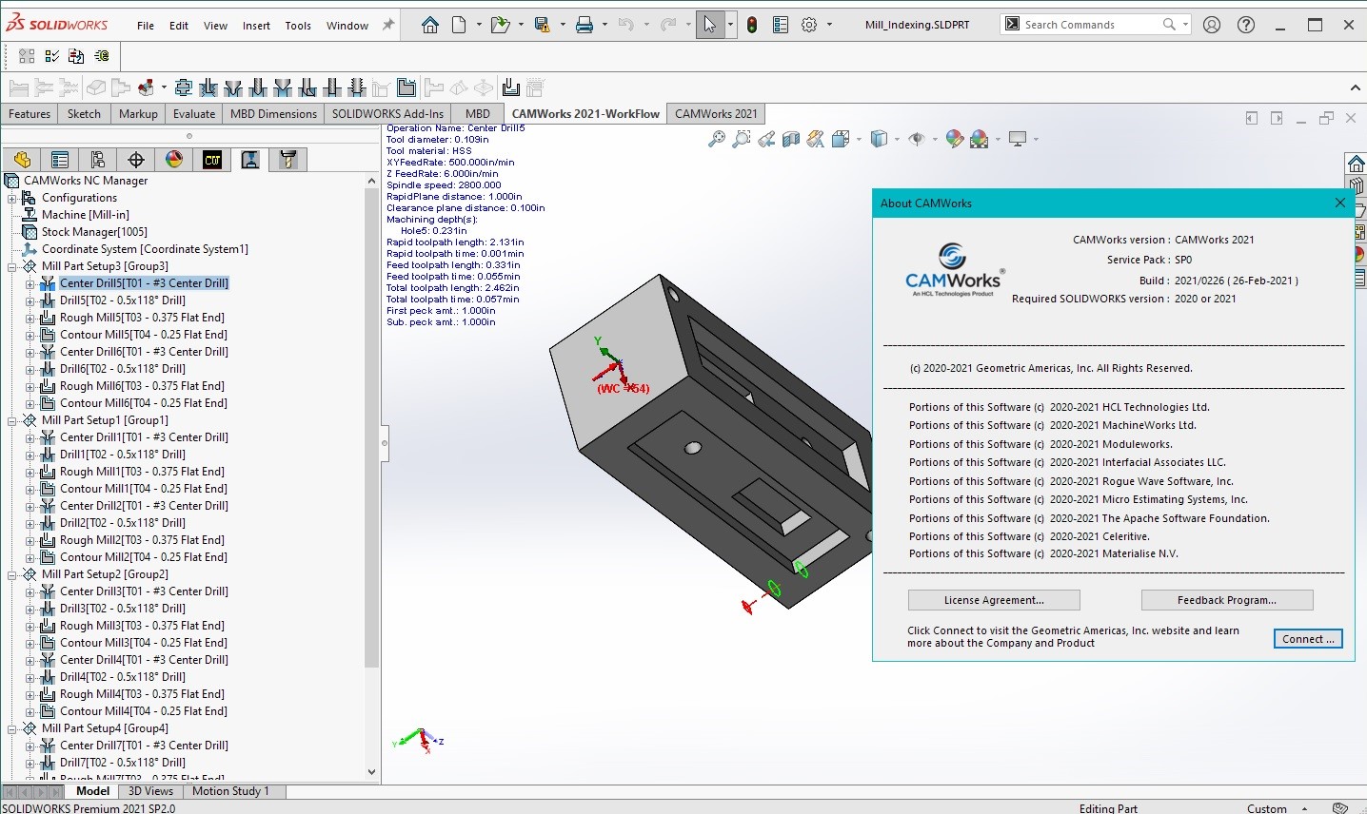Viewport: 1367px width, 814px height.
Task: Open the File Properties icon
Action: pyautogui.click(x=781, y=25)
